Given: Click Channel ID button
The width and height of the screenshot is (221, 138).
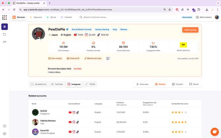Looking at the screenshot, I should pos(73,58).
